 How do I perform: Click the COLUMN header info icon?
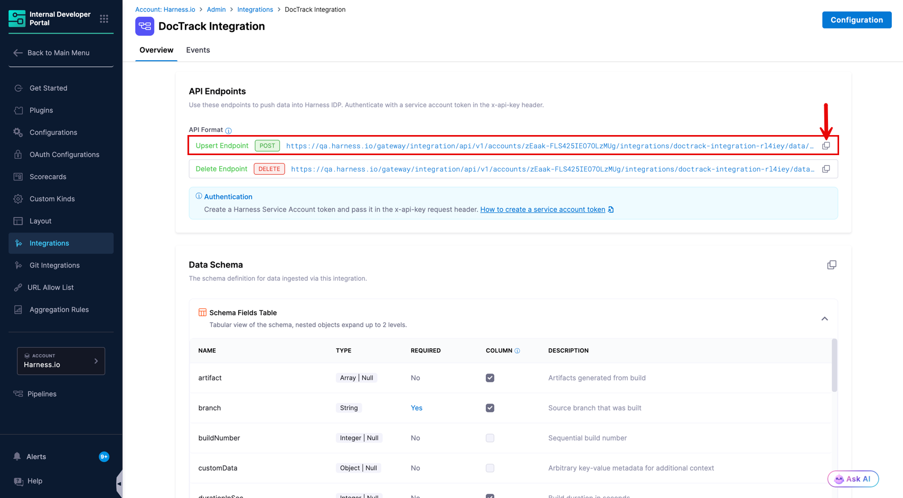pos(518,351)
